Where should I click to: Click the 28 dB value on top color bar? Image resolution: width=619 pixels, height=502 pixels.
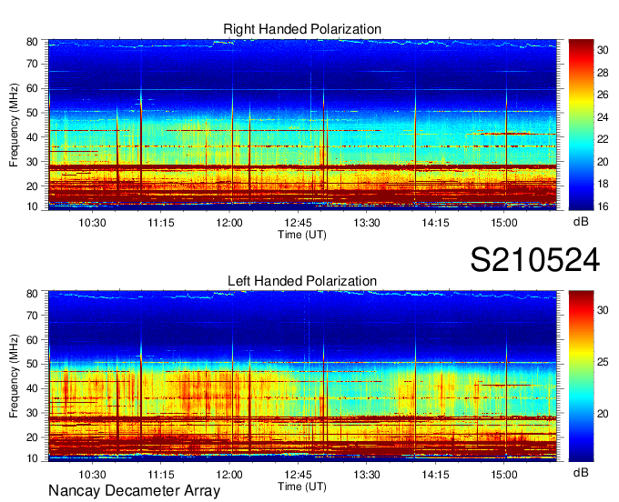(603, 73)
